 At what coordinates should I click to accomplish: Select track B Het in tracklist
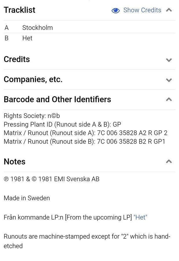pos(27,38)
